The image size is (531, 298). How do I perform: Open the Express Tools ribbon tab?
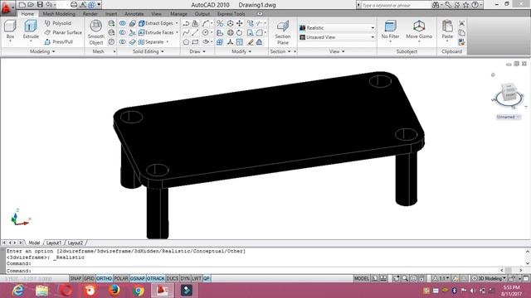[231, 14]
